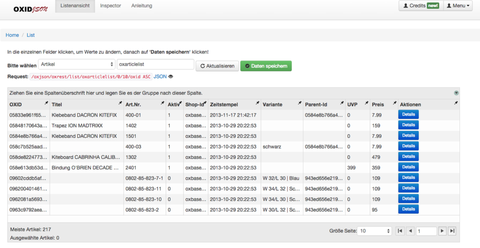Pin the UVP column
The height and width of the screenshot is (248, 480).
pos(366,103)
